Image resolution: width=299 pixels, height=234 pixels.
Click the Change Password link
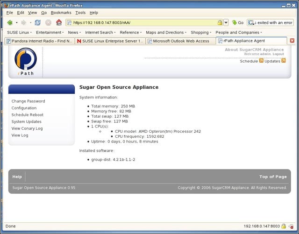tap(28, 101)
